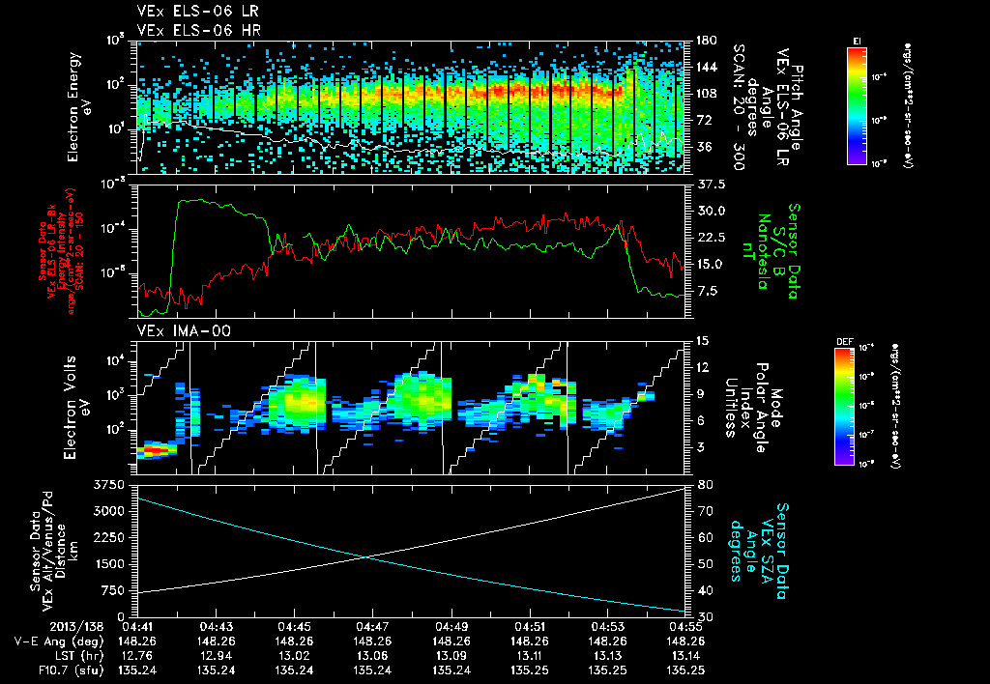Screen dimensions: 990x684
Task: Click the 04:49 time tick label
Action: point(451,627)
